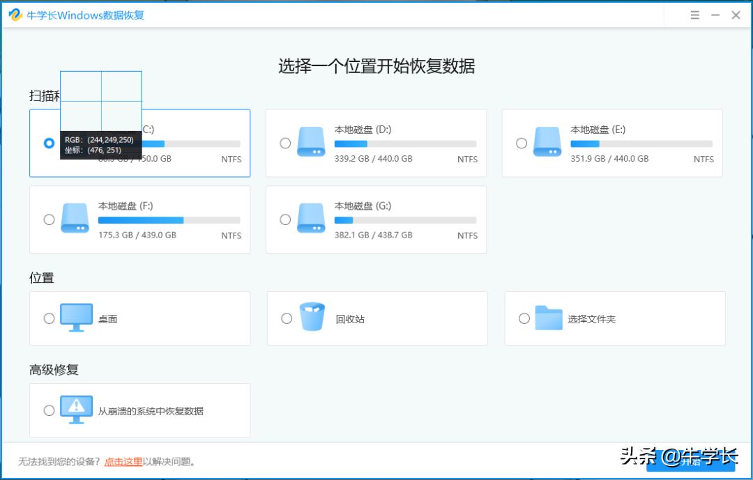
Task: Click the folder icon for 选择文件夹
Action: pyautogui.click(x=549, y=317)
